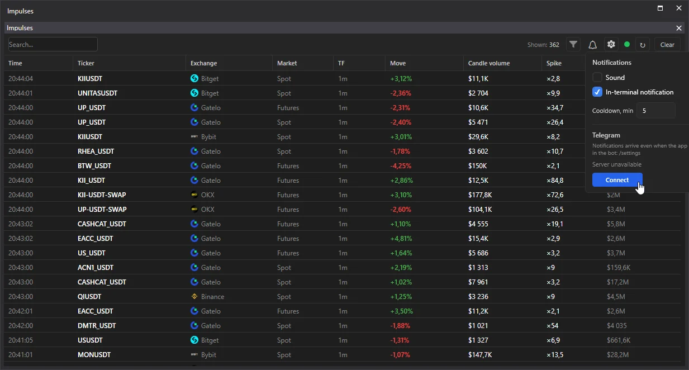Viewport: 689px width, 370px height.
Task: Click the Clear button
Action: (x=667, y=45)
